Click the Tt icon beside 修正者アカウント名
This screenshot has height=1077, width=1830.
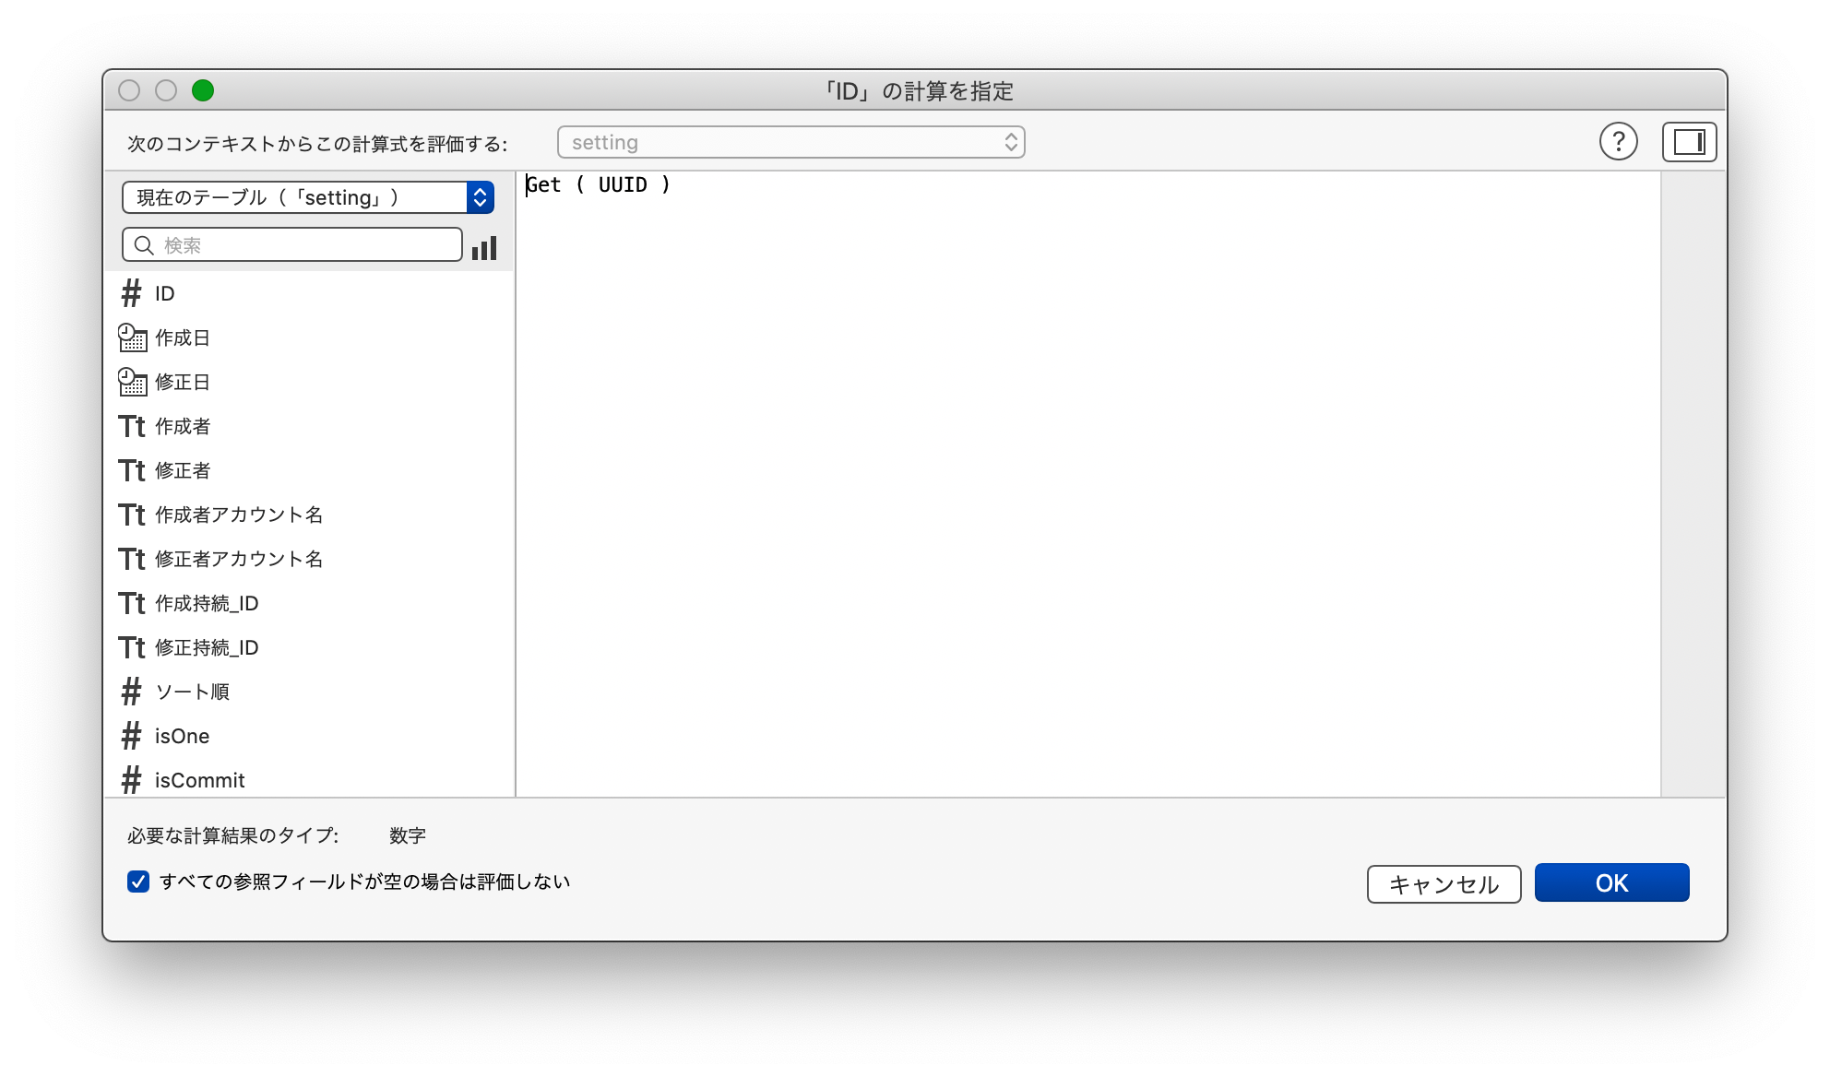click(x=131, y=559)
